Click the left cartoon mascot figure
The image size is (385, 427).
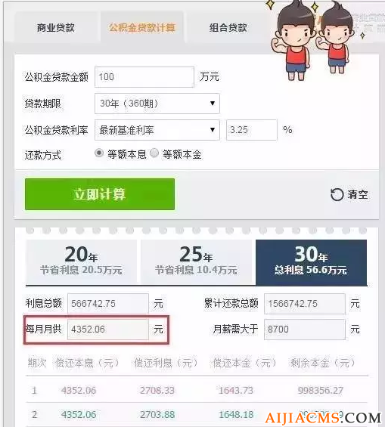294,41
